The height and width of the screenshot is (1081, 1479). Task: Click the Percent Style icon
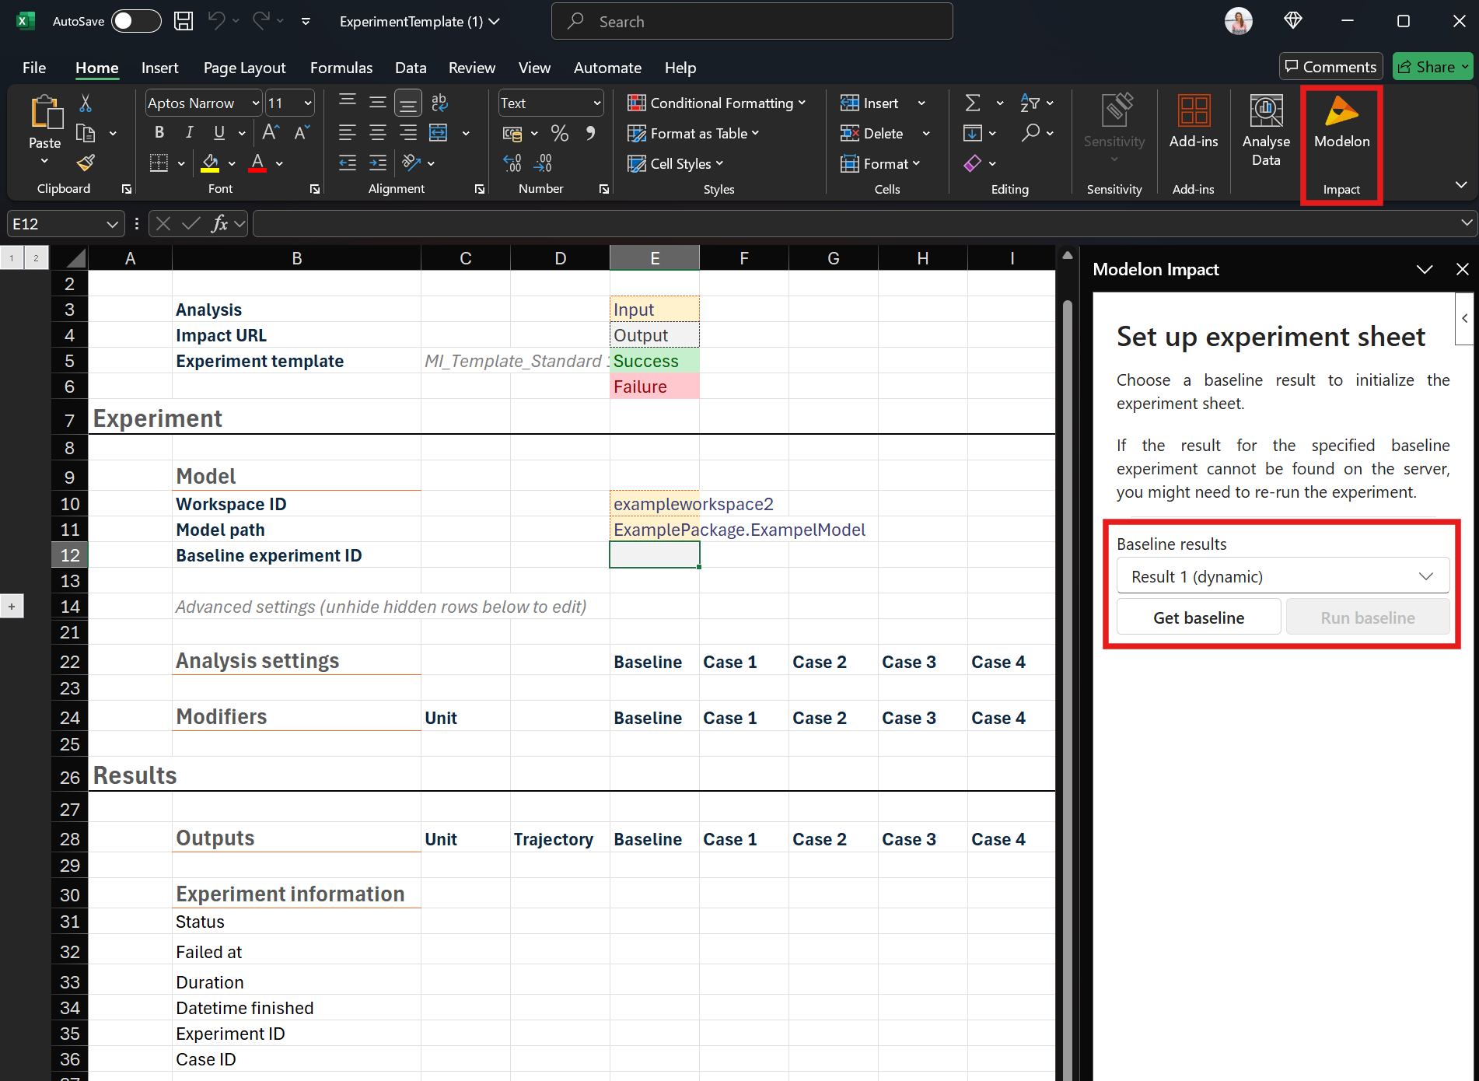pos(559,133)
